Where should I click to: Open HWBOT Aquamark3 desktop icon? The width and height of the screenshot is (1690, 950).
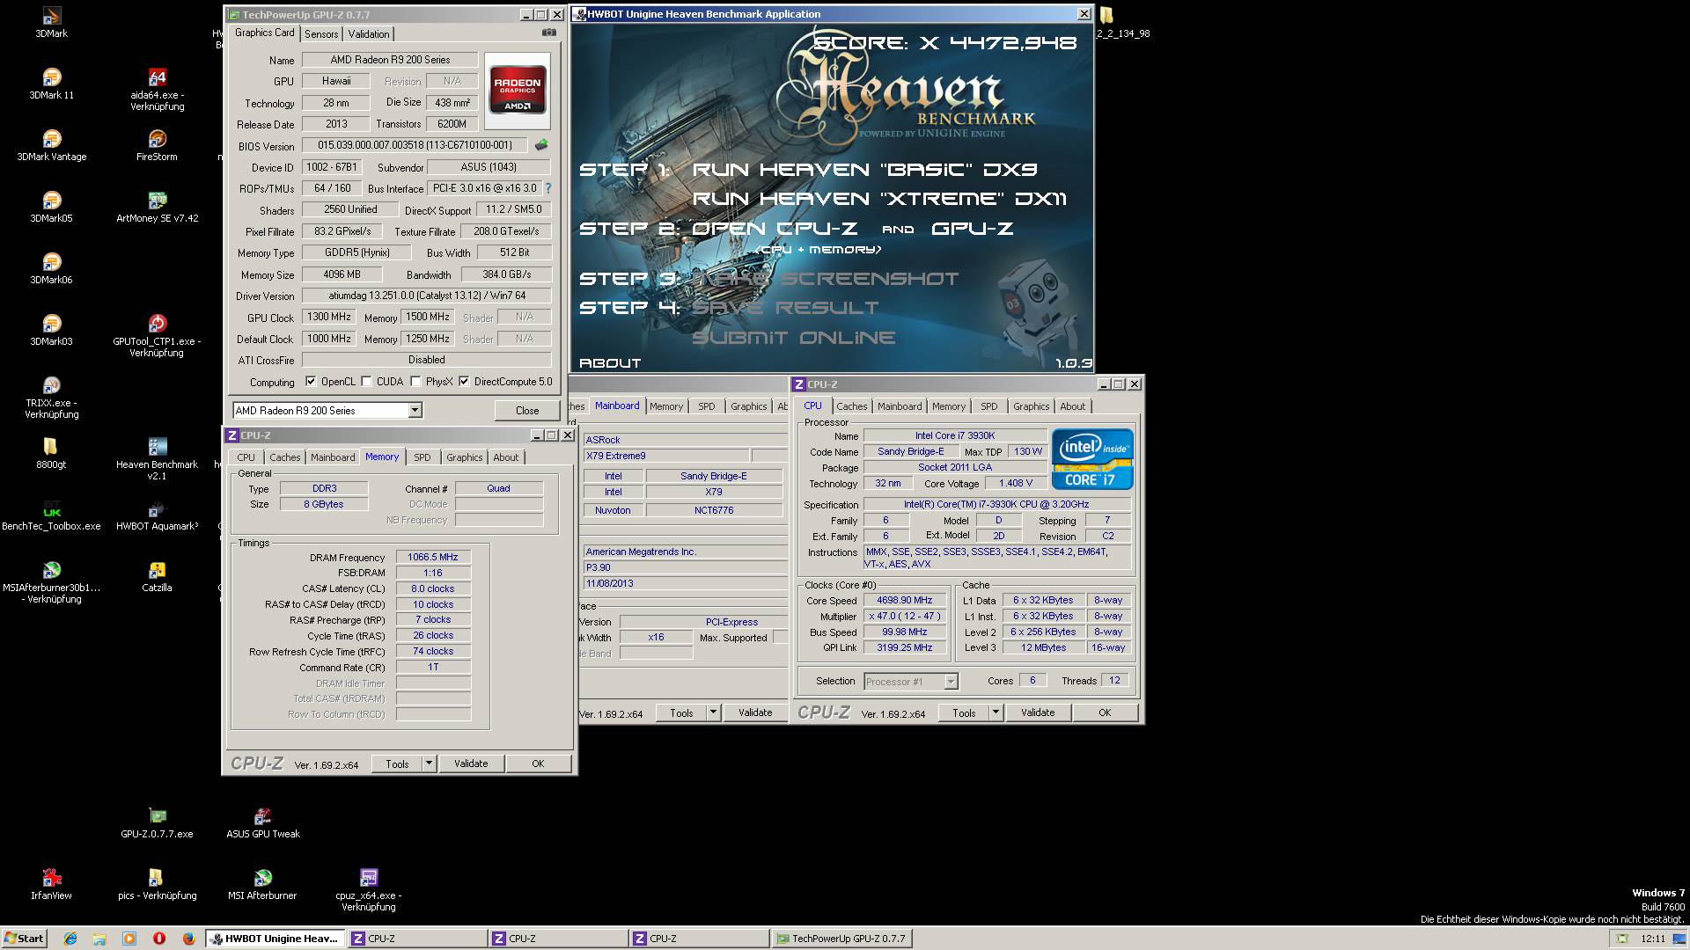point(157,515)
